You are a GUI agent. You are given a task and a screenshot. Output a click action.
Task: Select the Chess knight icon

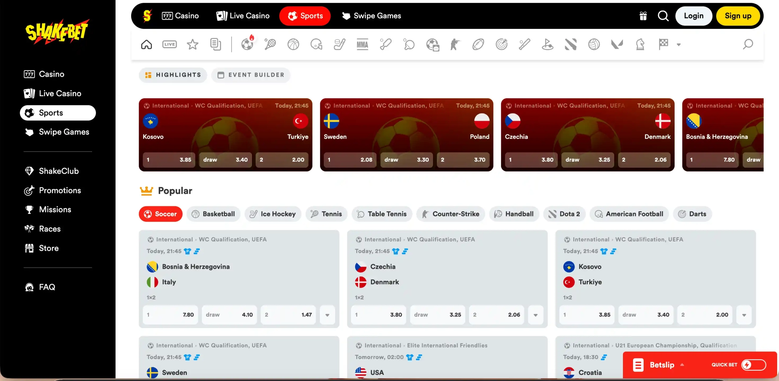[x=640, y=44]
